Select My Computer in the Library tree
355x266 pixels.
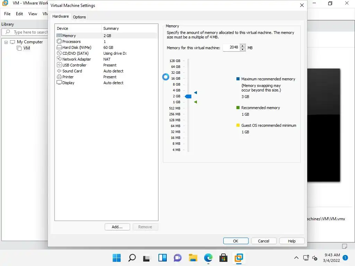coord(30,42)
